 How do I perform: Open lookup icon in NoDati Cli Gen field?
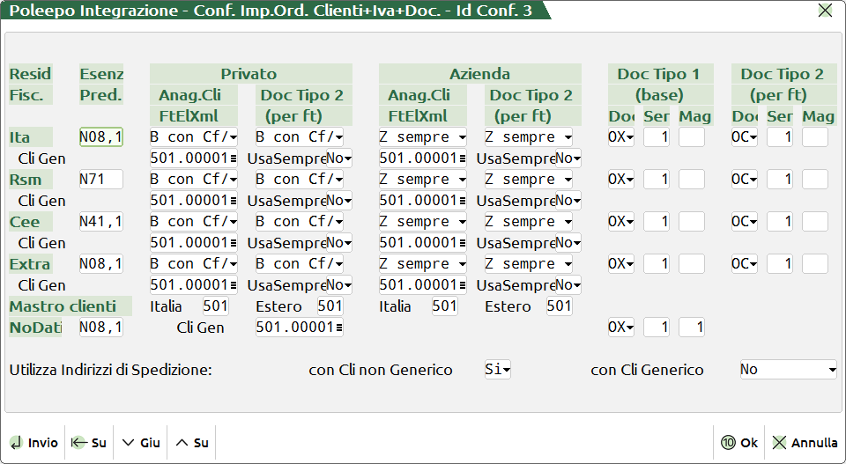(x=339, y=328)
